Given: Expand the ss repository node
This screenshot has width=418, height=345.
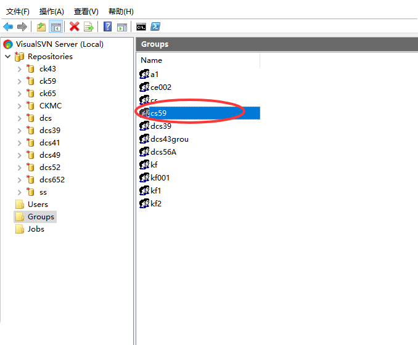Looking at the screenshot, I should click(19, 192).
